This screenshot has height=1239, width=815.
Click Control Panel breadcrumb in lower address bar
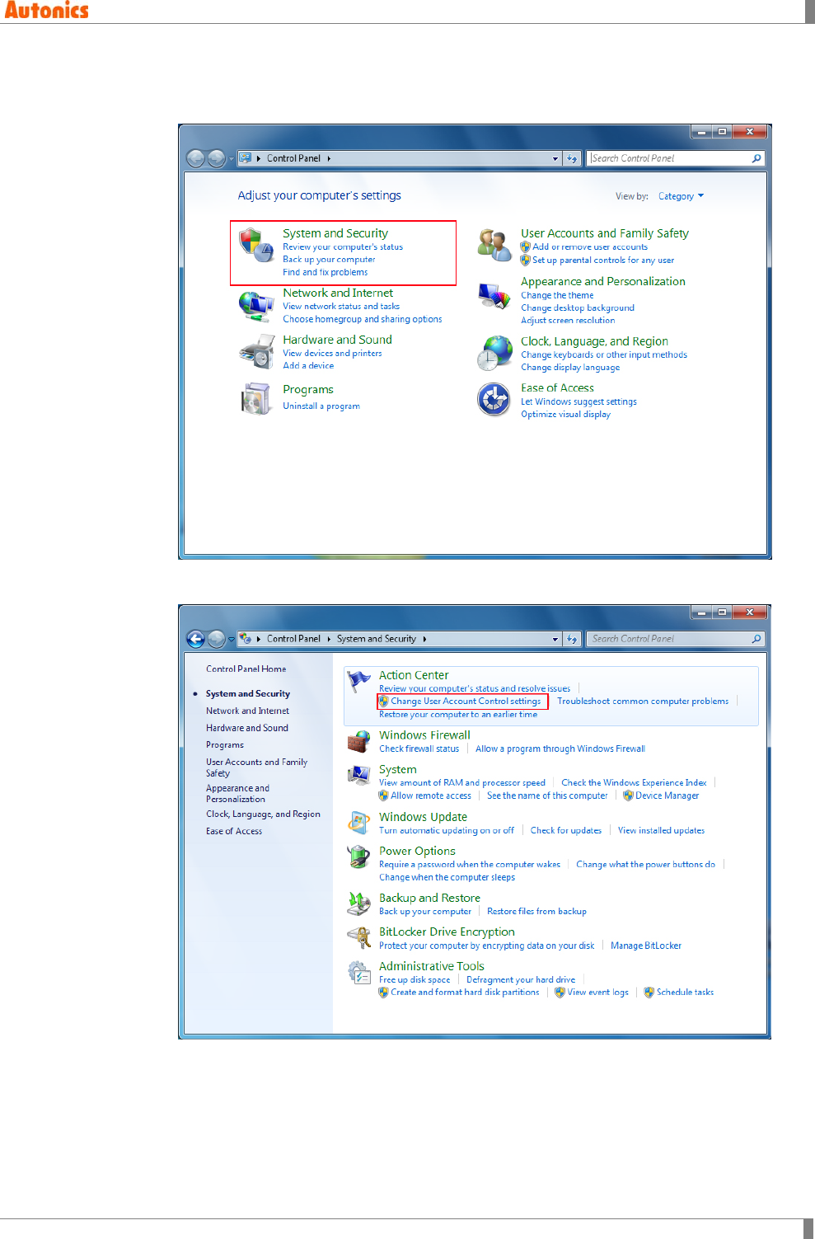pyautogui.click(x=293, y=639)
